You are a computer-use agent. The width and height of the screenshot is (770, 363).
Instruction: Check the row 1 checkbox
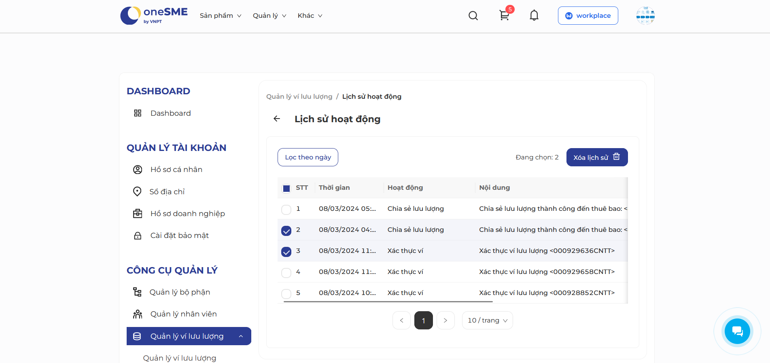pos(286,209)
